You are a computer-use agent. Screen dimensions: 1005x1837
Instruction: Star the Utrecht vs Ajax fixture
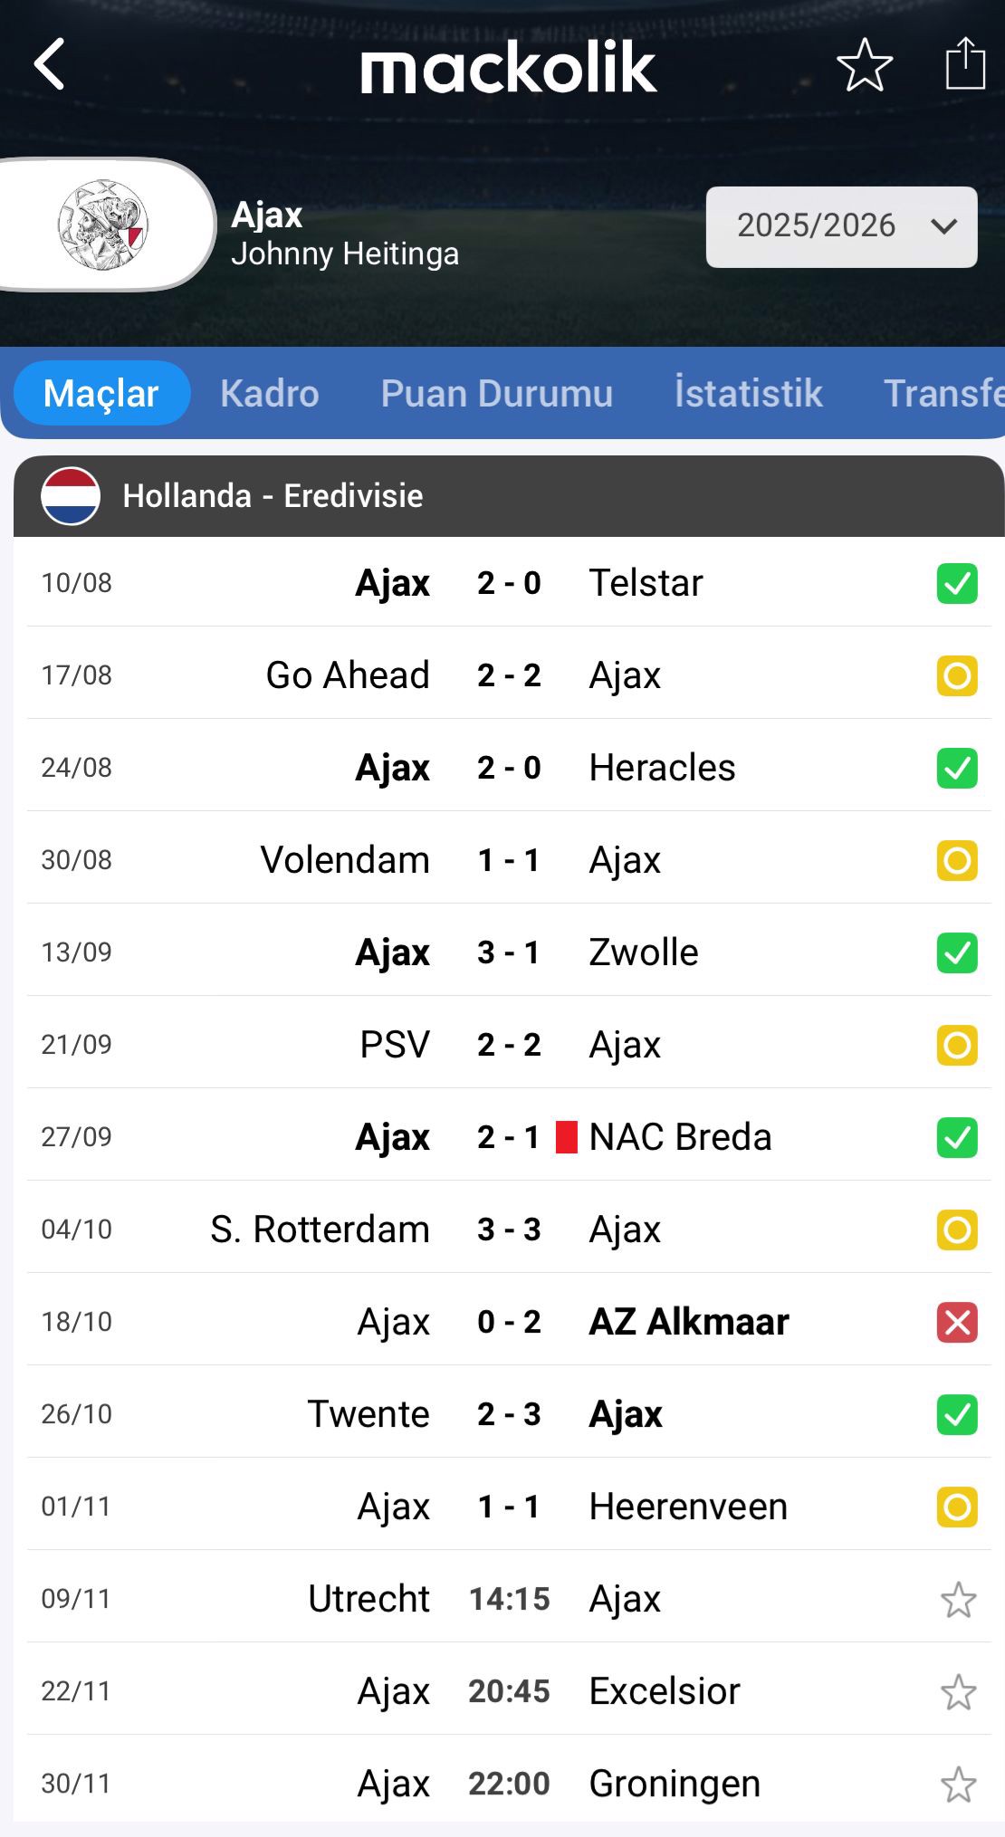pyautogui.click(x=958, y=1600)
